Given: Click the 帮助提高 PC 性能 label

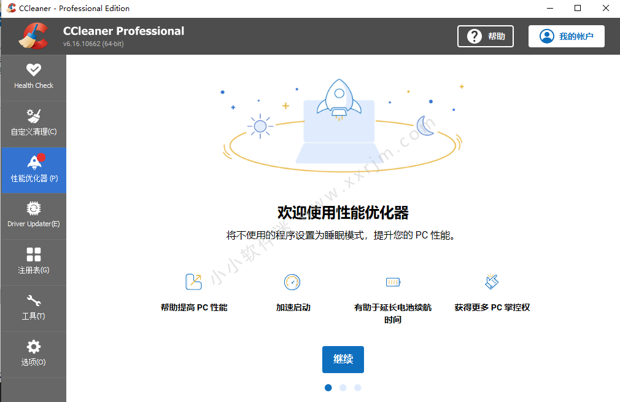Looking at the screenshot, I should tap(194, 307).
